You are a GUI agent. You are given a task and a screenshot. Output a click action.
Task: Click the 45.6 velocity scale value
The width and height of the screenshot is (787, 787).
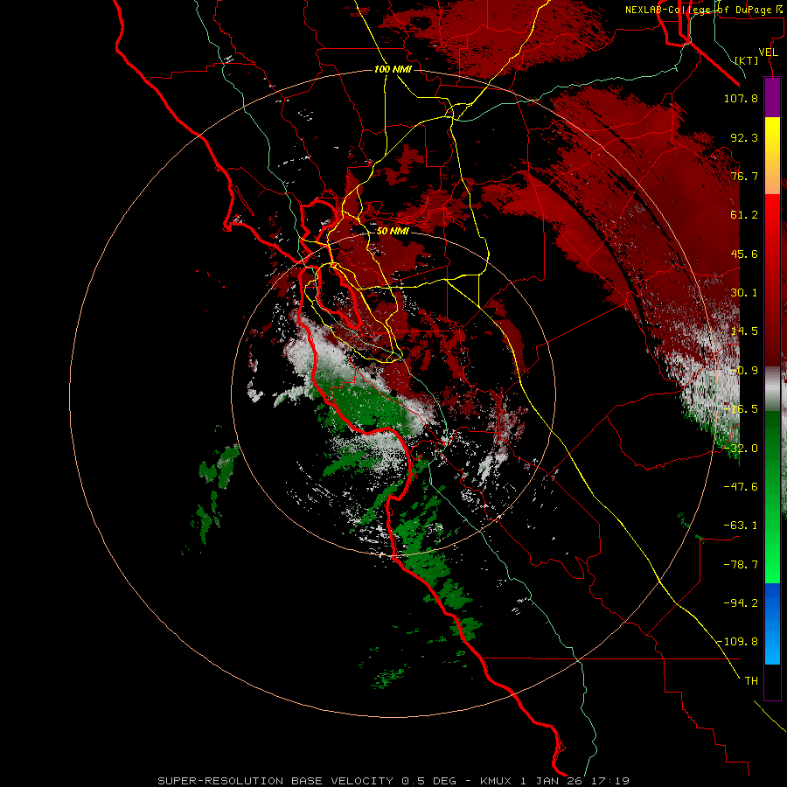(744, 254)
